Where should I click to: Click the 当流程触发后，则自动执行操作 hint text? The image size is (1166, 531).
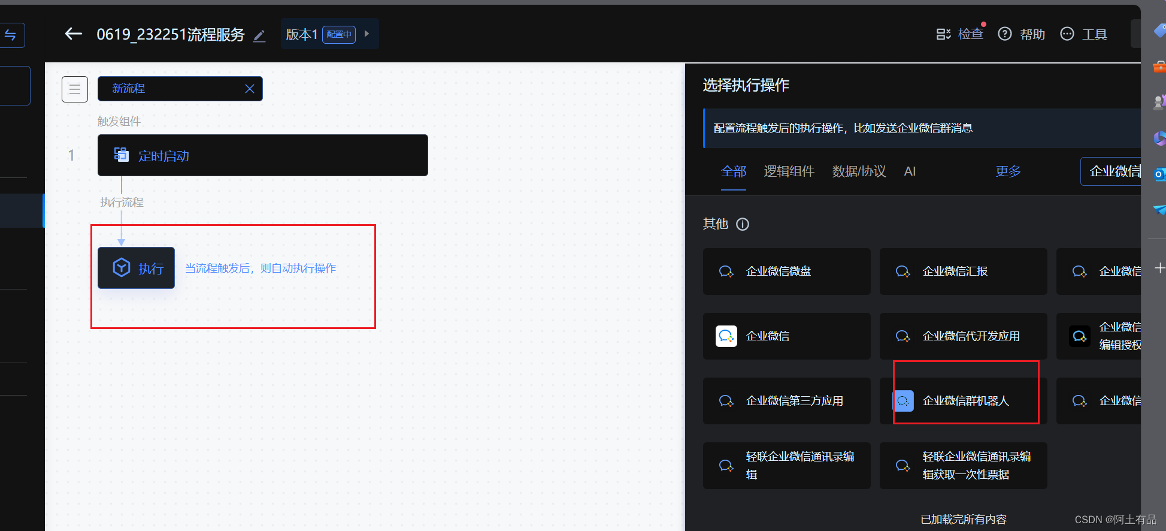(x=261, y=268)
